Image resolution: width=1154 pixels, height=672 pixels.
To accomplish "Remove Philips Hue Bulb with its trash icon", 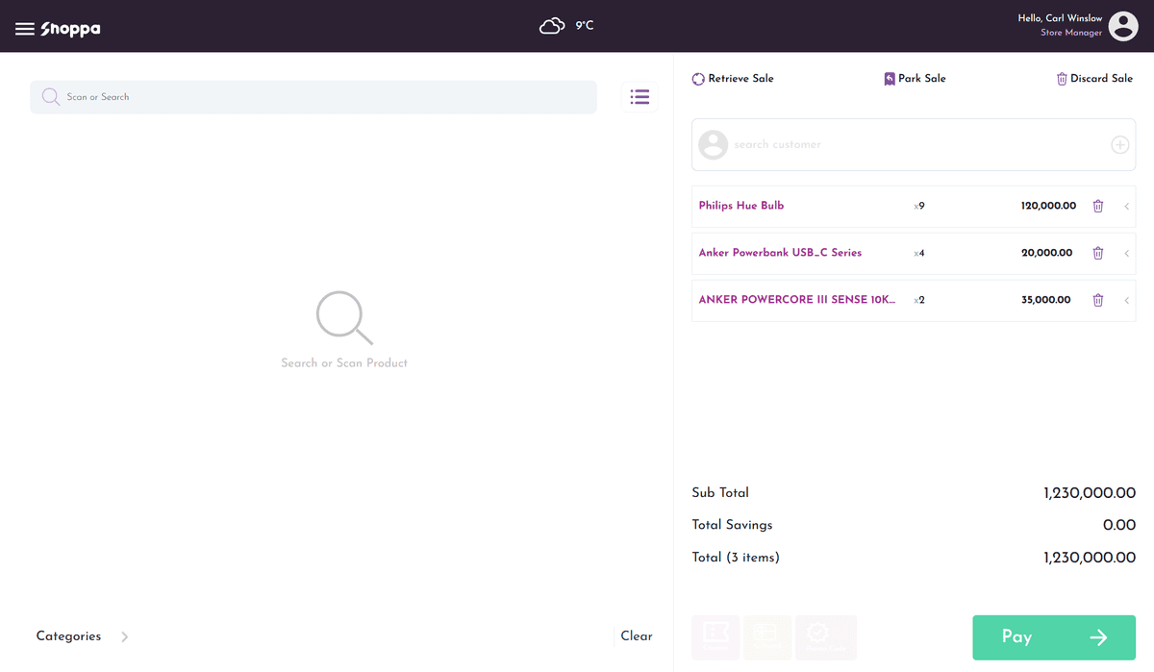I will click(1098, 206).
